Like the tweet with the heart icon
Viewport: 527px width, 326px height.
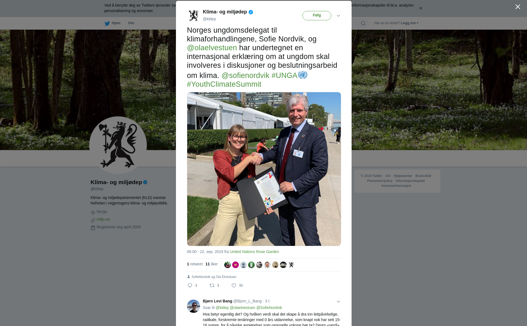234,285
